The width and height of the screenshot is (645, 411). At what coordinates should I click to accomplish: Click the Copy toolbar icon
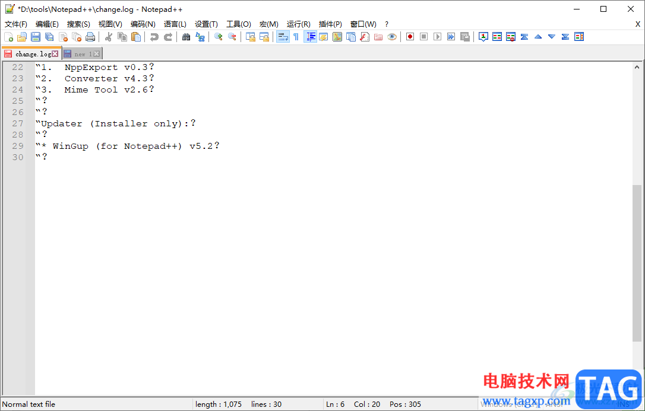click(122, 37)
